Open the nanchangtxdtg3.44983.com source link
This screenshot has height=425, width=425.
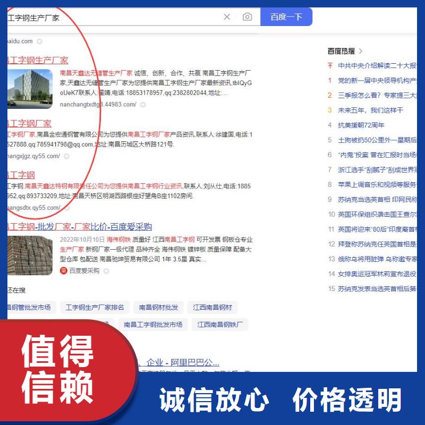pyautogui.click(x=98, y=104)
